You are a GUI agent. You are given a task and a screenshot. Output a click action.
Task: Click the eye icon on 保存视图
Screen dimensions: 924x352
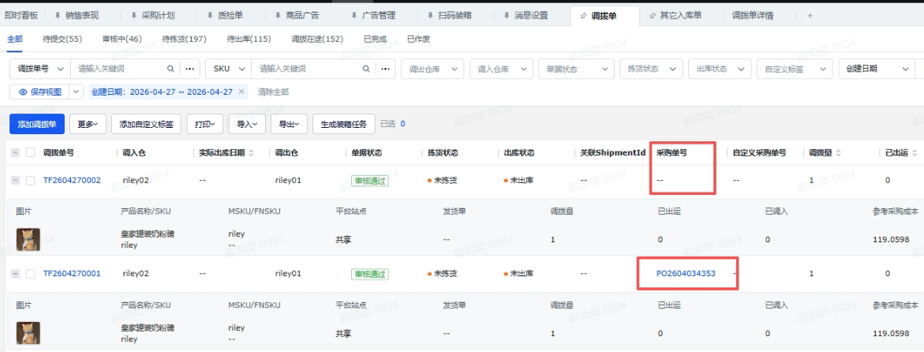click(23, 92)
